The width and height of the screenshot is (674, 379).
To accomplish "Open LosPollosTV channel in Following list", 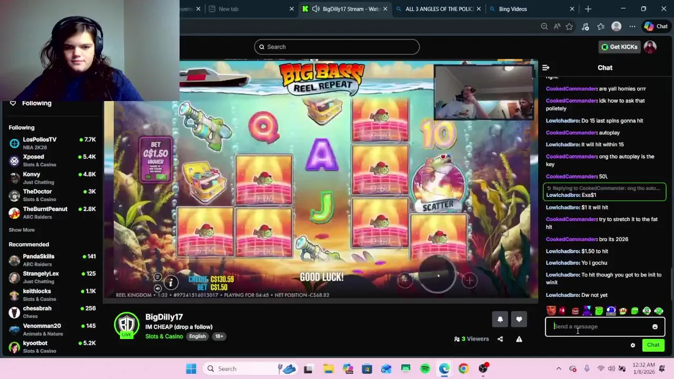I will pyautogui.click(x=52, y=143).
